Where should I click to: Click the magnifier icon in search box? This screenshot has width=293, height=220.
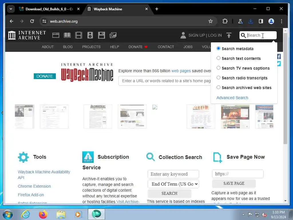point(243,35)
